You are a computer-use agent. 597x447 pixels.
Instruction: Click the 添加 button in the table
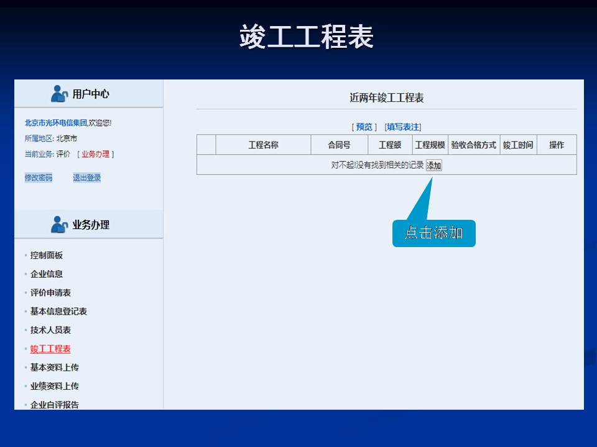click(x=433, y=165)
